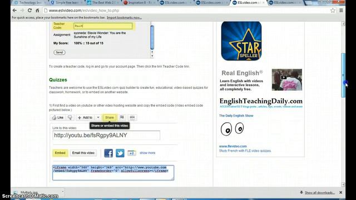This screenshot has width=356, height=200.
Task: Open EnglishTeachingDaily.com banner
Action: 261,103
